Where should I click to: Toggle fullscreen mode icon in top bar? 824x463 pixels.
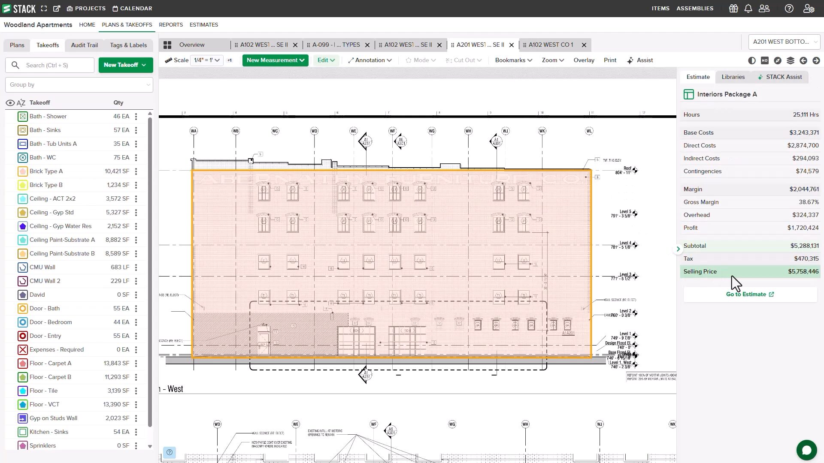44,9
